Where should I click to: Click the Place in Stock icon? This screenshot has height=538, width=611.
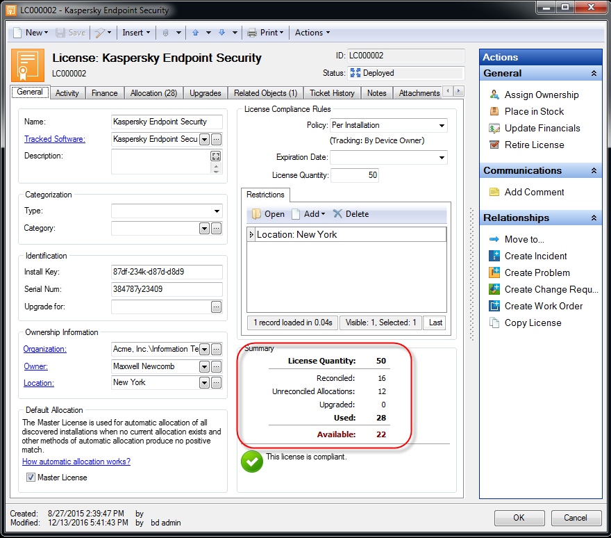pyautogui.click(x=494, y=111)
